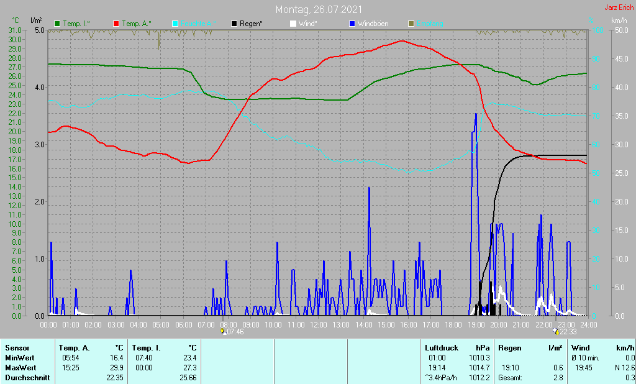
Task: Click the Jarz Erich text in corner
Action: 619,7
